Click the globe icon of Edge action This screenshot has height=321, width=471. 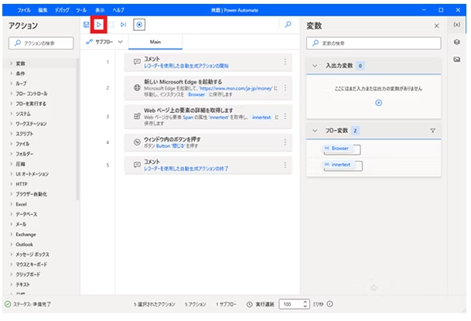pyautogui.click(x=137, y=87)
